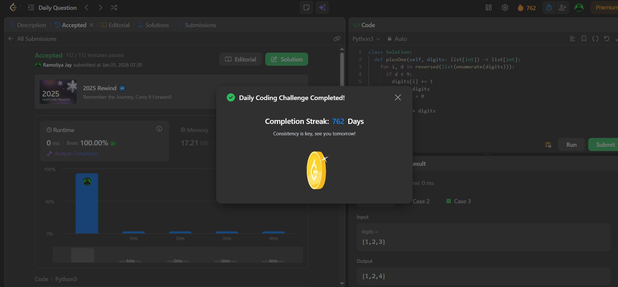Image resolution: width=618 pixels, height=287 pixels.
Task: Switch to the Editorial tab
Action: (x=115, y=25)
